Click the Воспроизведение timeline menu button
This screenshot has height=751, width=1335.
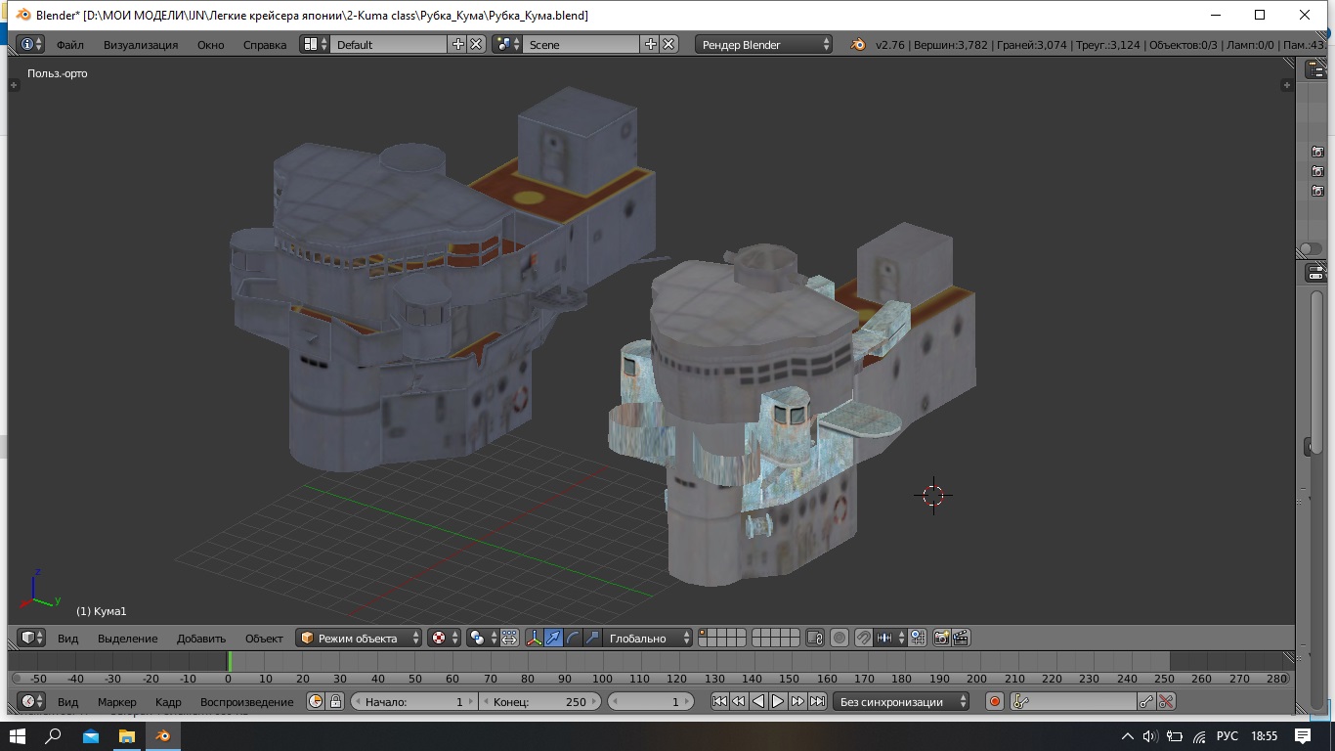coord(246,701)
